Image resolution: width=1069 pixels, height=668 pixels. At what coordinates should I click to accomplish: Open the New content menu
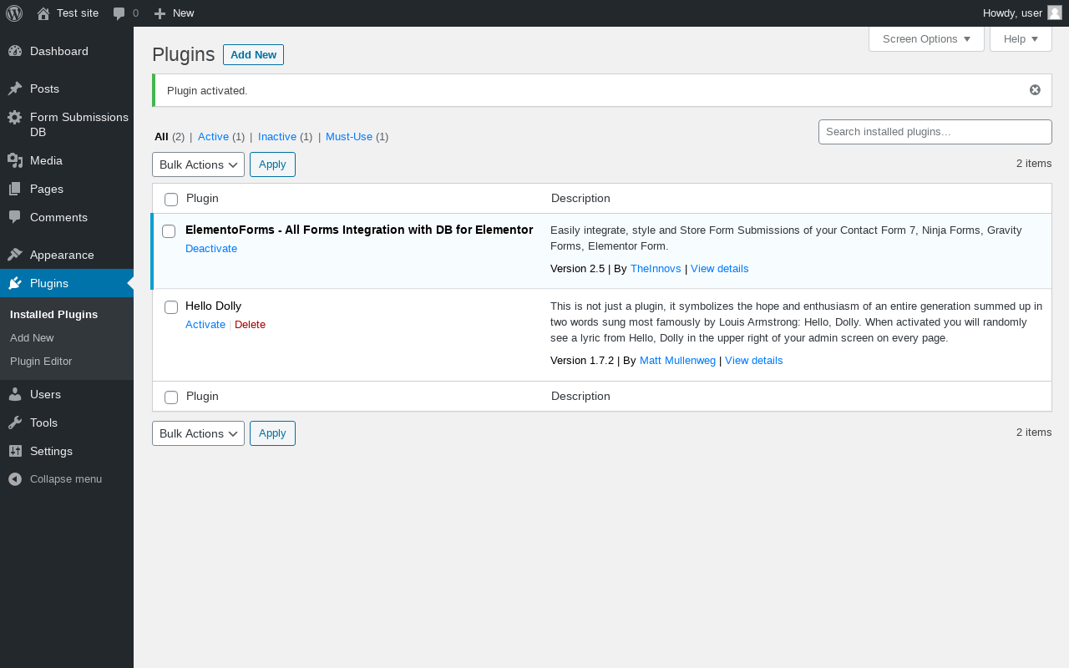click(x=174, y=13)
